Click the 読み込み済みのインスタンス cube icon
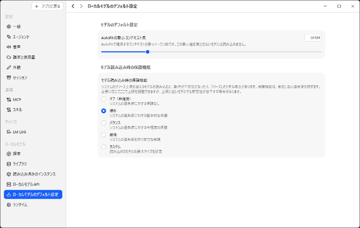360x228 pixels. 9,174
